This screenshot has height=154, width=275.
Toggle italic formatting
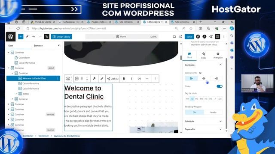click(131, 79)
